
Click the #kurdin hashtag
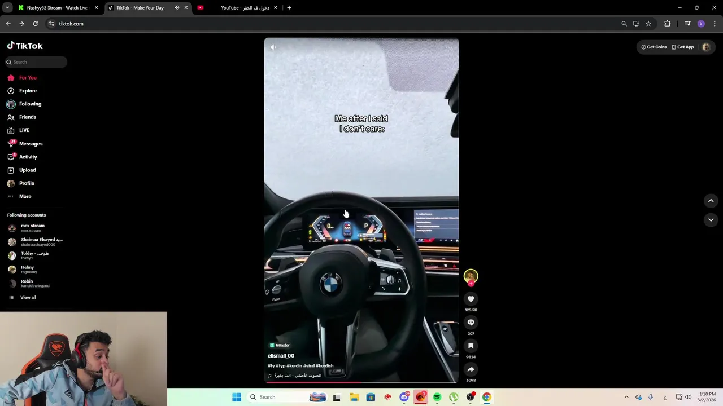coord(294,366)
